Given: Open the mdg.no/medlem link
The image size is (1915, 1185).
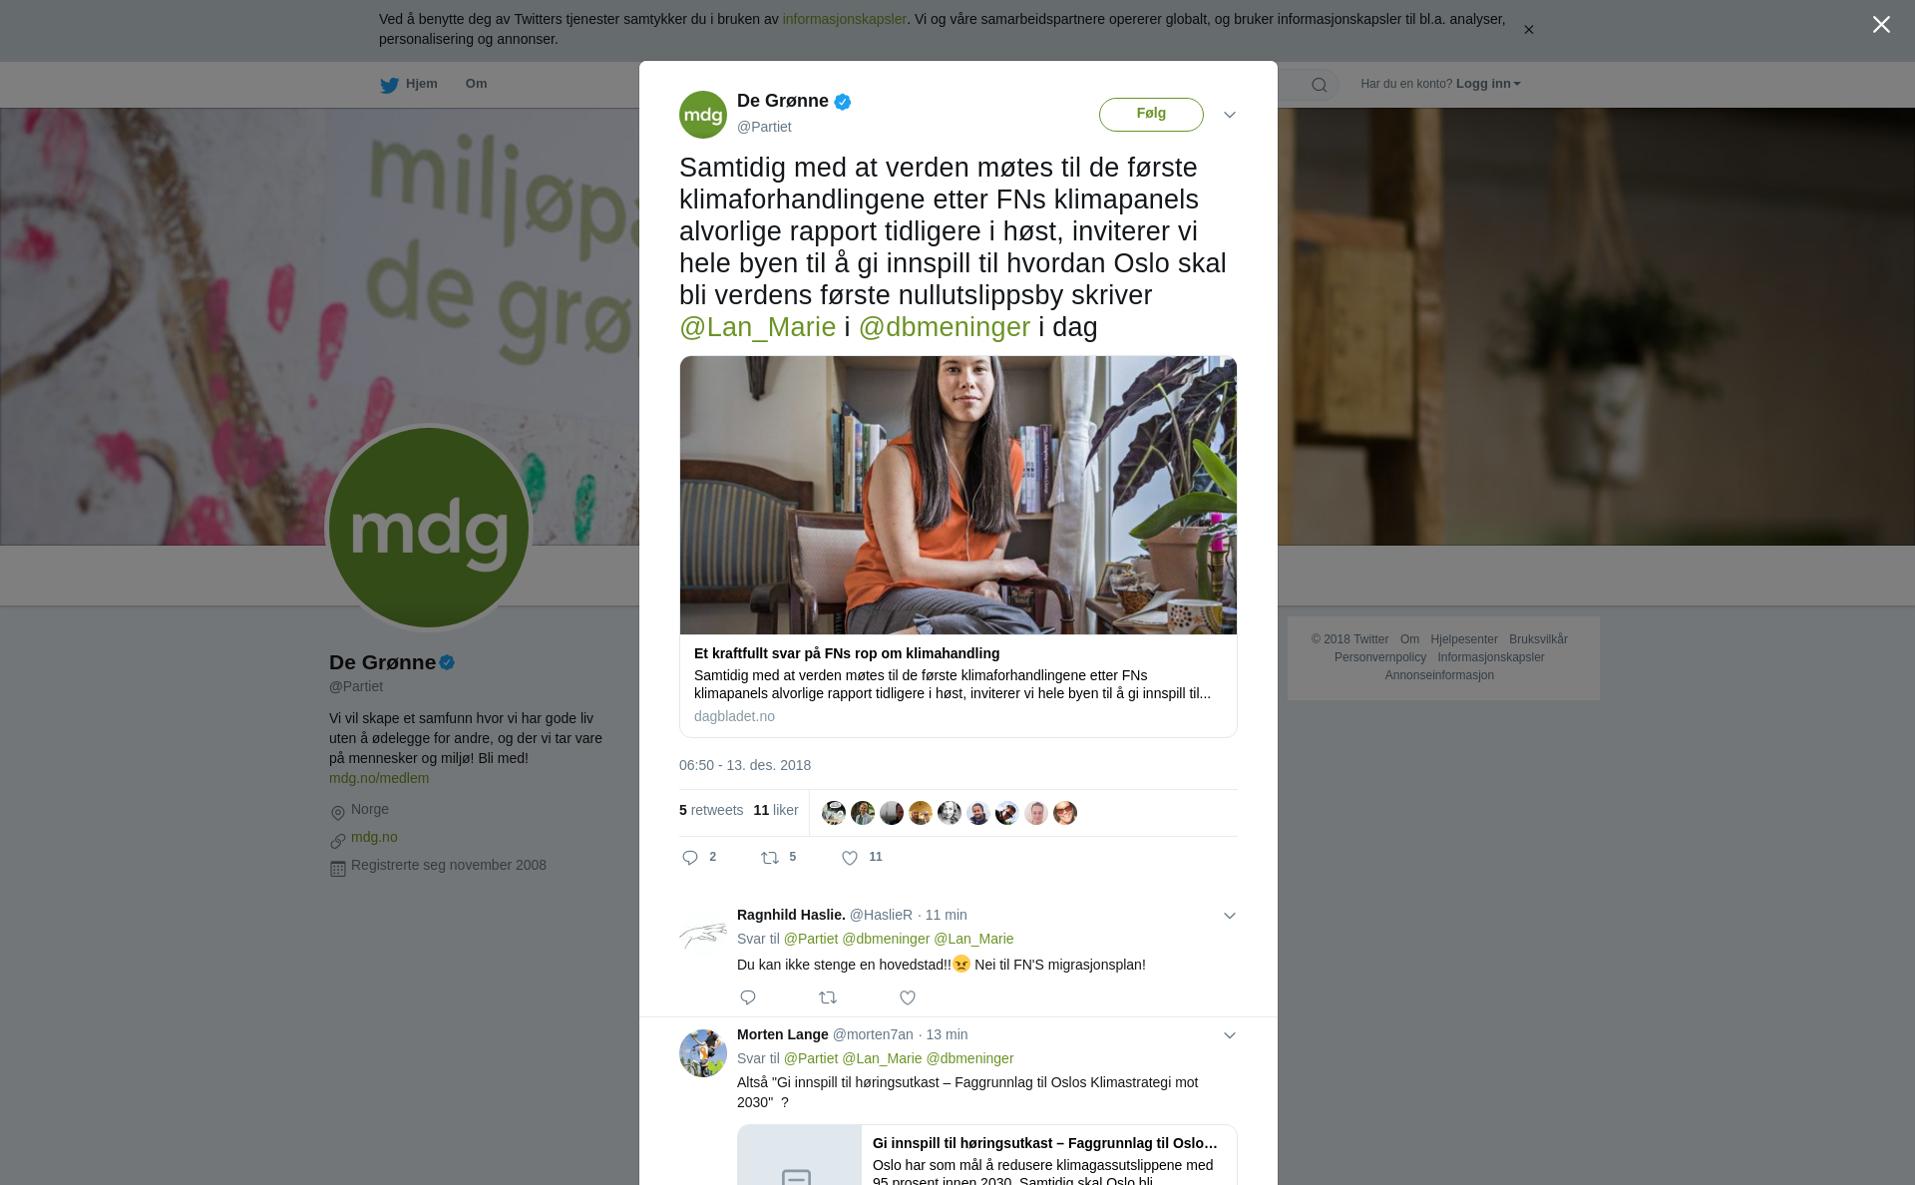Looking at the screenshot, I should click(x=379, y=778).
